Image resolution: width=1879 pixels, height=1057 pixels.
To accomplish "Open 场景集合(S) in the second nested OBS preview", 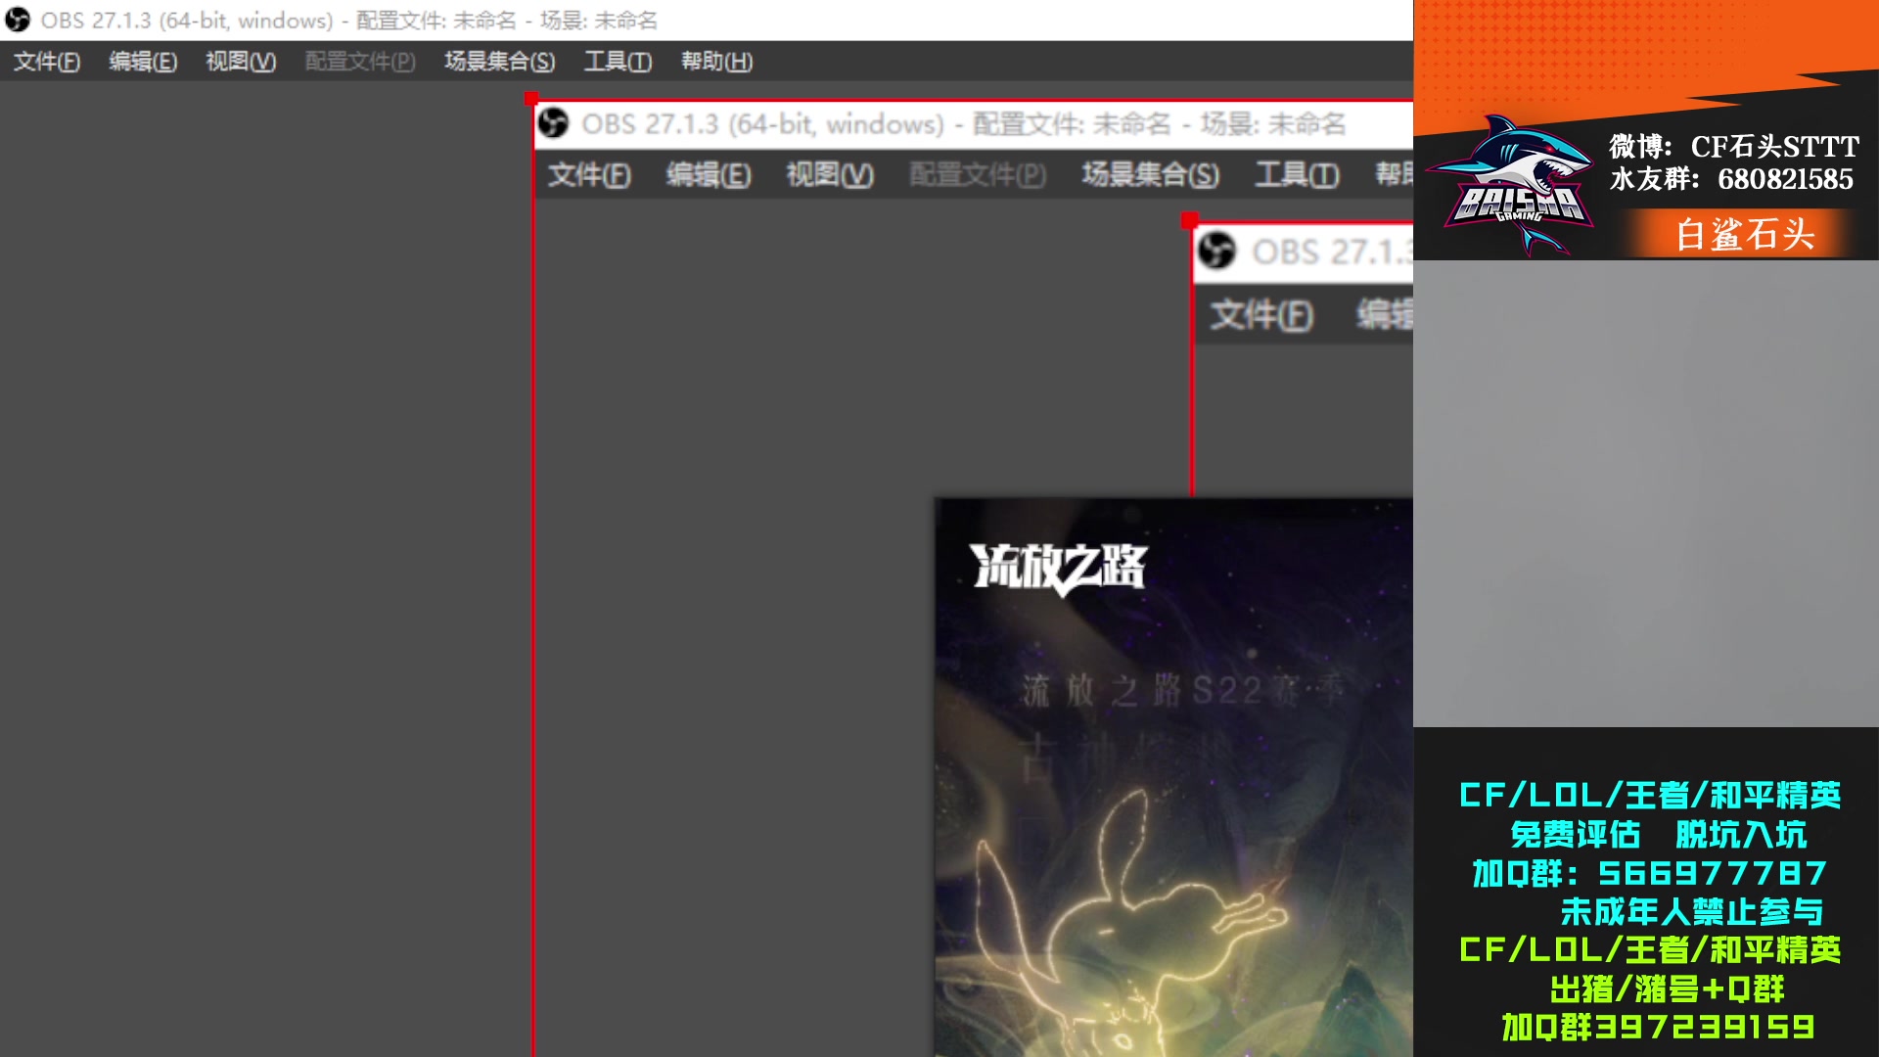I will pos(1151,175).
